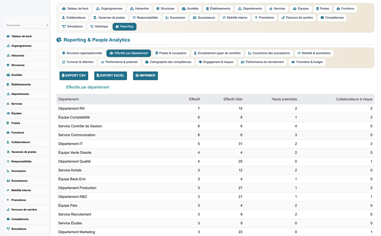Click the Équipe Vente Directe cell
The image size is (381, 236).
click(x=75, y=153)
